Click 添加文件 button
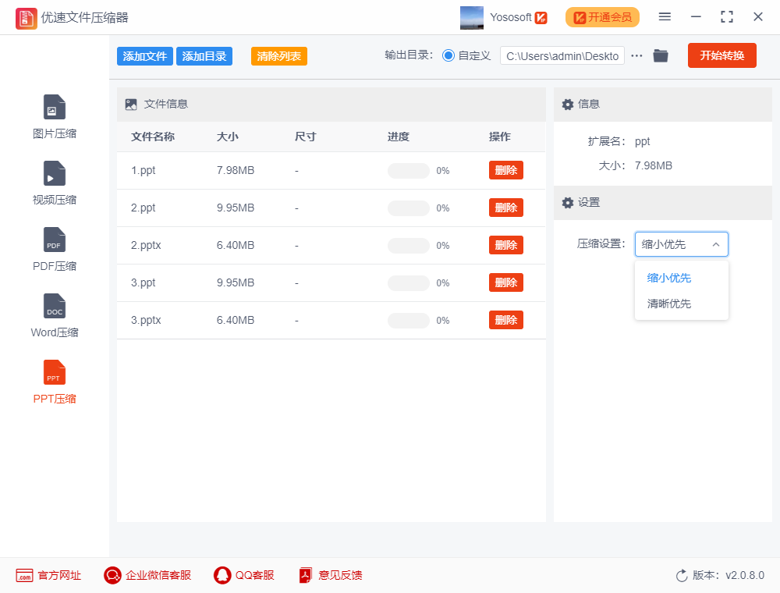This screenshot has width=780, height=593. pos(145,56)
